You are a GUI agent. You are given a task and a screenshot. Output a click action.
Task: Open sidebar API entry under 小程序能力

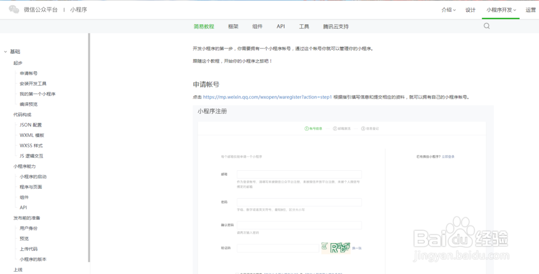(23, 207)
